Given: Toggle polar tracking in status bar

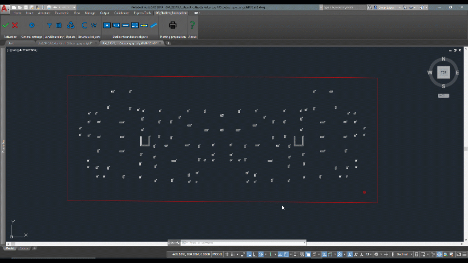Looking at the screenshot, I should tap(261, 254).
